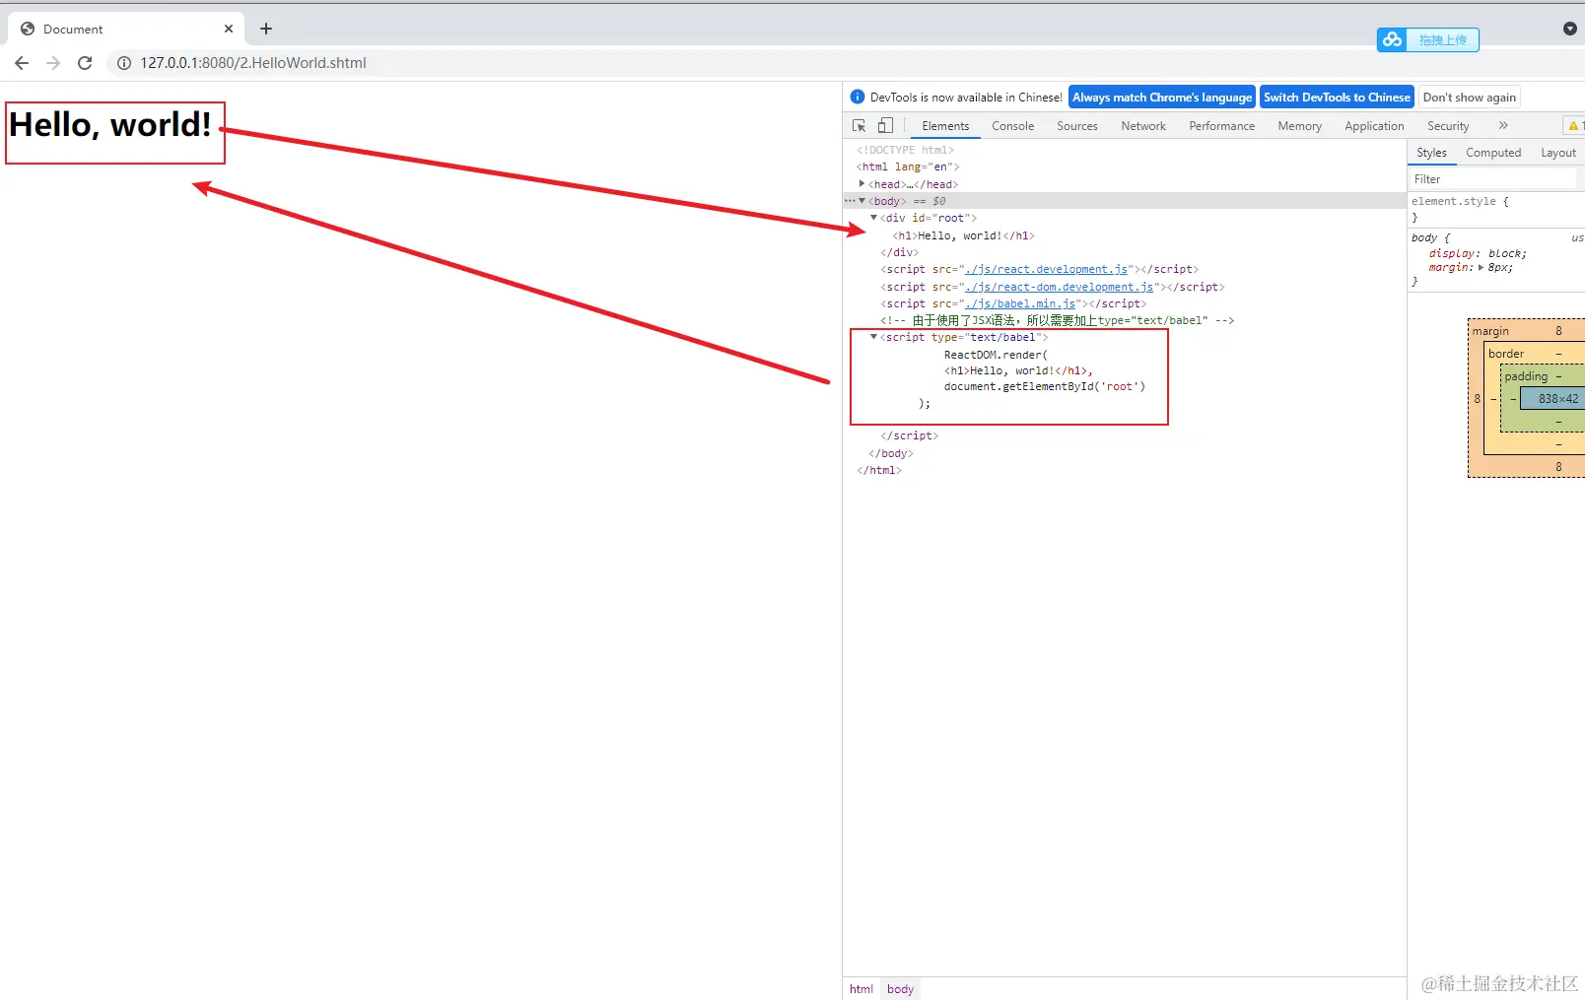Open the Sources panel

click(x=1077, y=126)
